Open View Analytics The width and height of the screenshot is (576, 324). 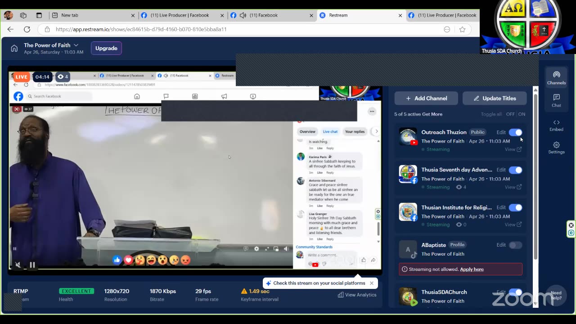[357, 295]
